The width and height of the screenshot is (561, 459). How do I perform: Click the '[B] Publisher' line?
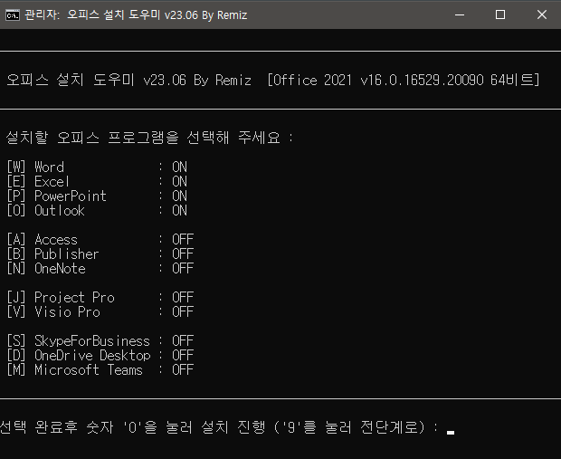coord(100,253)
